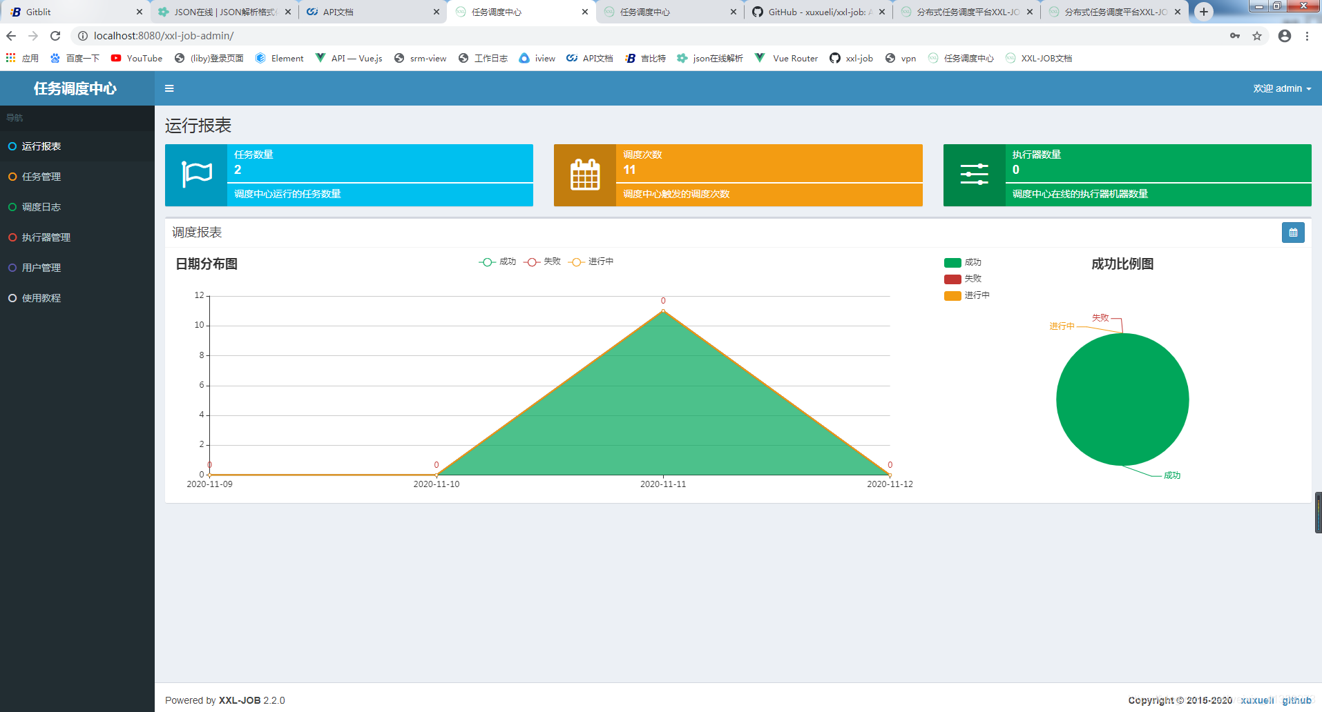This screenshot has height=712, width=1322.
Task: Expand the 欢迎 admin user dropdown
Action: (1282, 88)
